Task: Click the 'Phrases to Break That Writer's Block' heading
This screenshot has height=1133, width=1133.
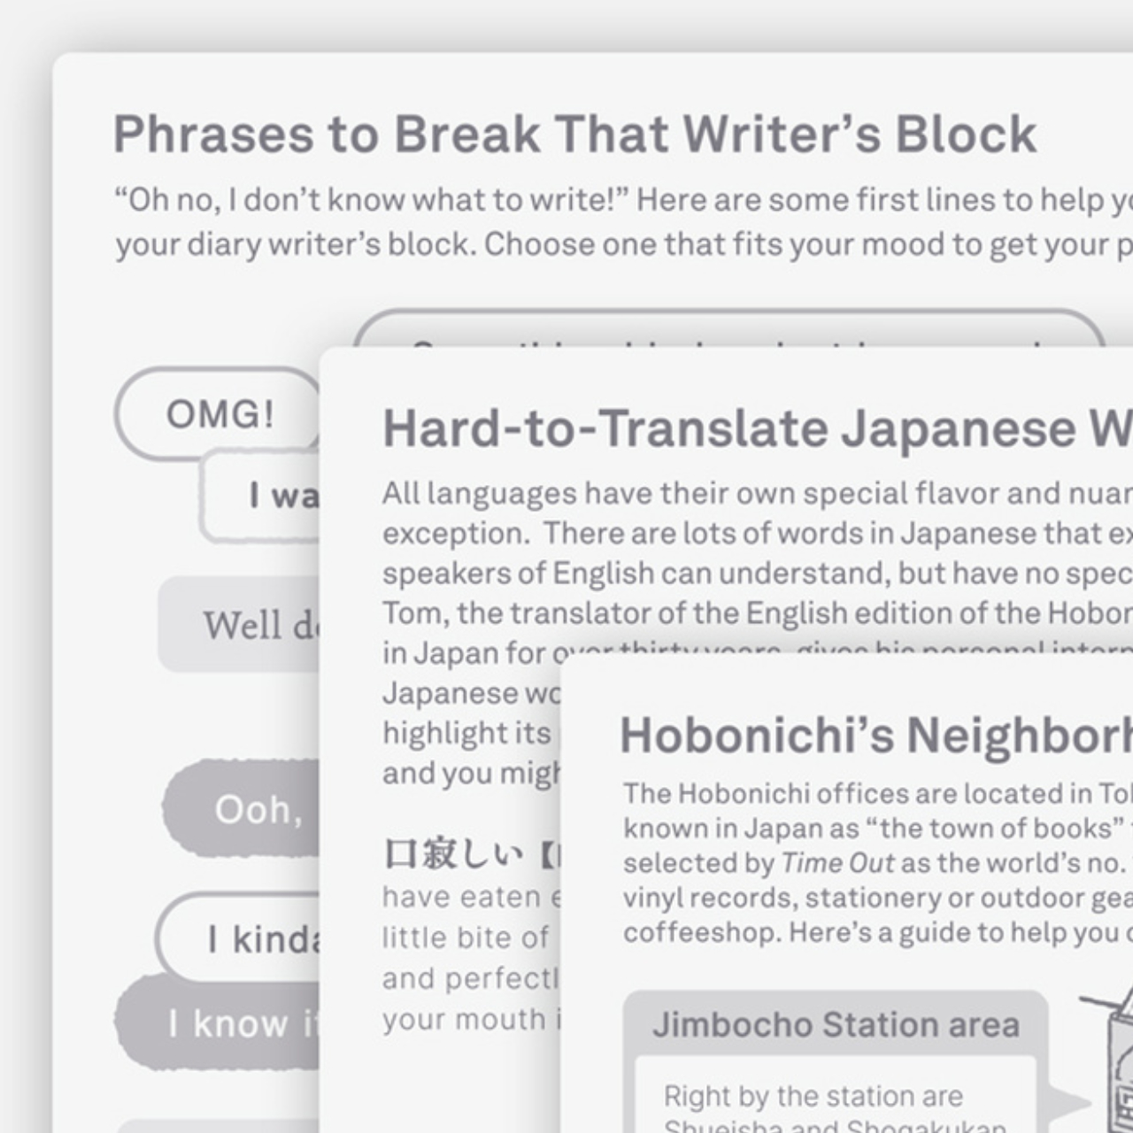Action: coord(574,135)
